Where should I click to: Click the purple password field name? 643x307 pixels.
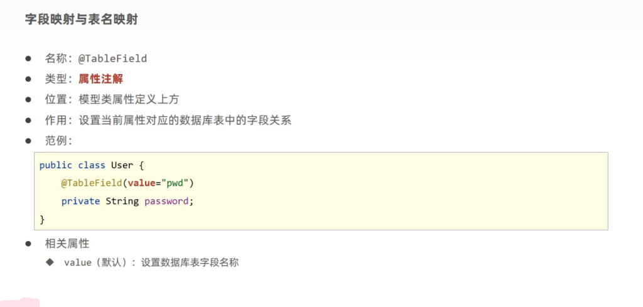point(166,201)
